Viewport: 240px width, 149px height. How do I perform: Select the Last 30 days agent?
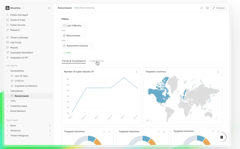21,76
